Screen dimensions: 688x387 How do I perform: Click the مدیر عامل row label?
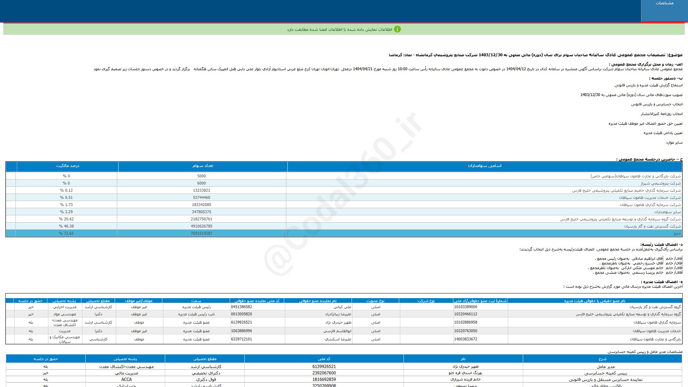[606, 367]
